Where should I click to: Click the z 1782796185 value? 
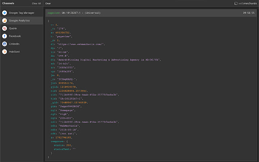(x=63, y=137)
